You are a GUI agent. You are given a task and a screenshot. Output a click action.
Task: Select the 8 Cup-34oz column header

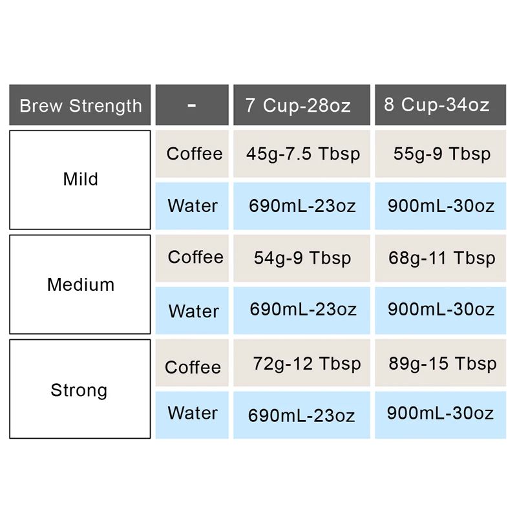(x=440, y=105)
